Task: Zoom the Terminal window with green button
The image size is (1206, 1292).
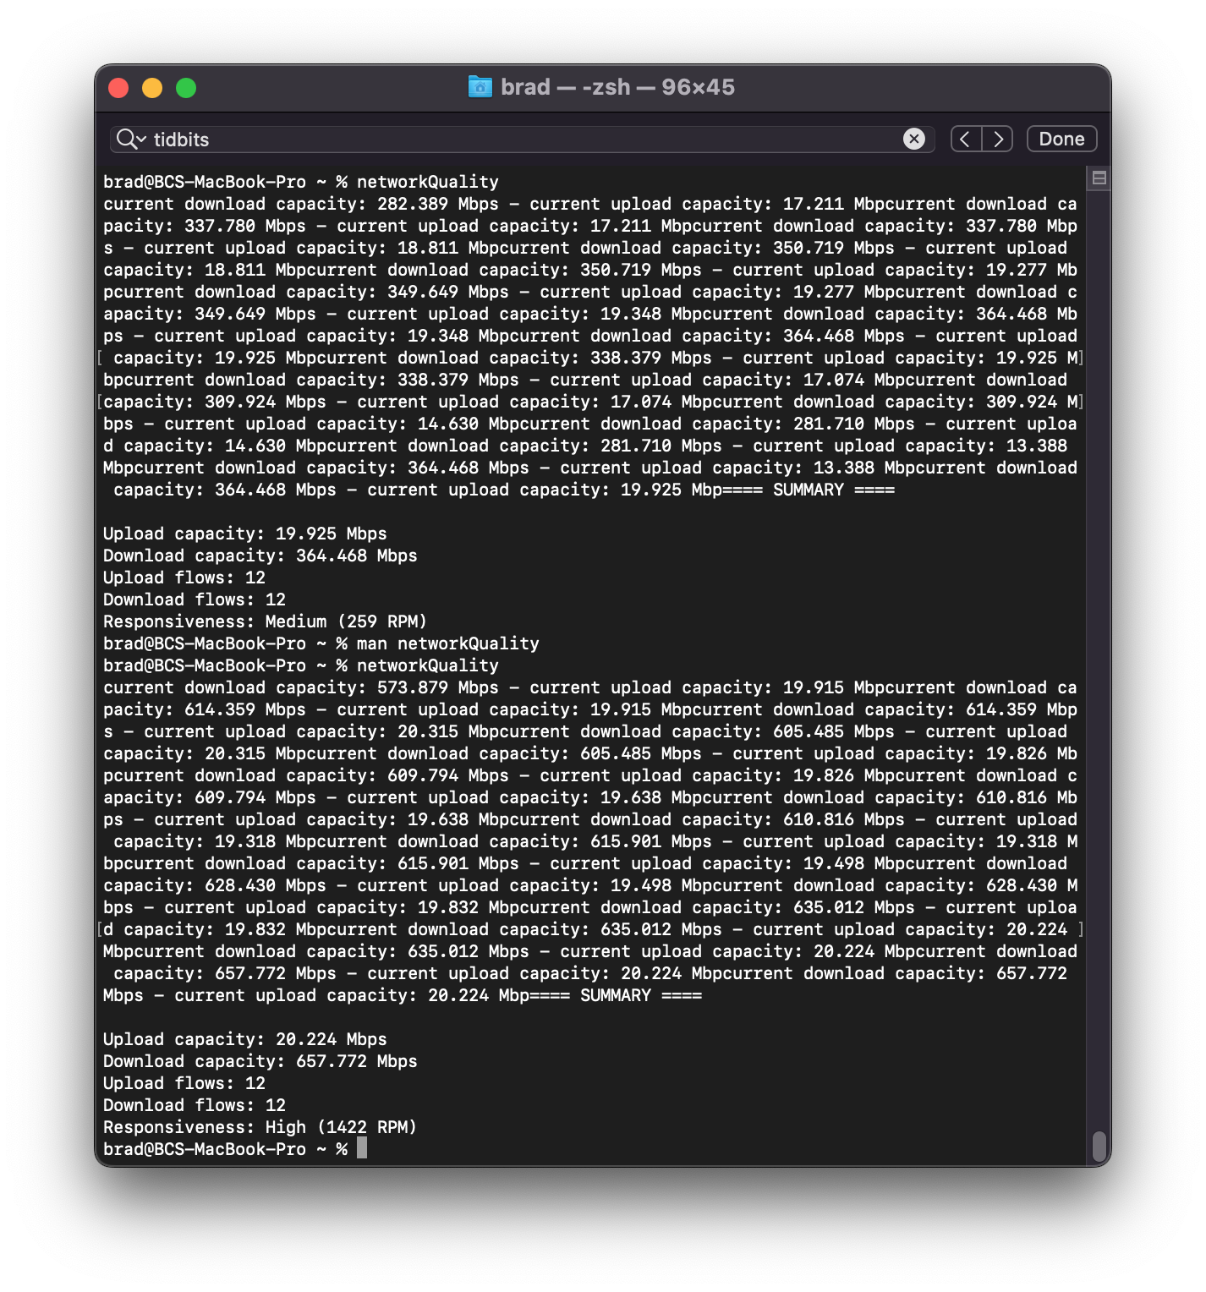Action: coord(186,88)
